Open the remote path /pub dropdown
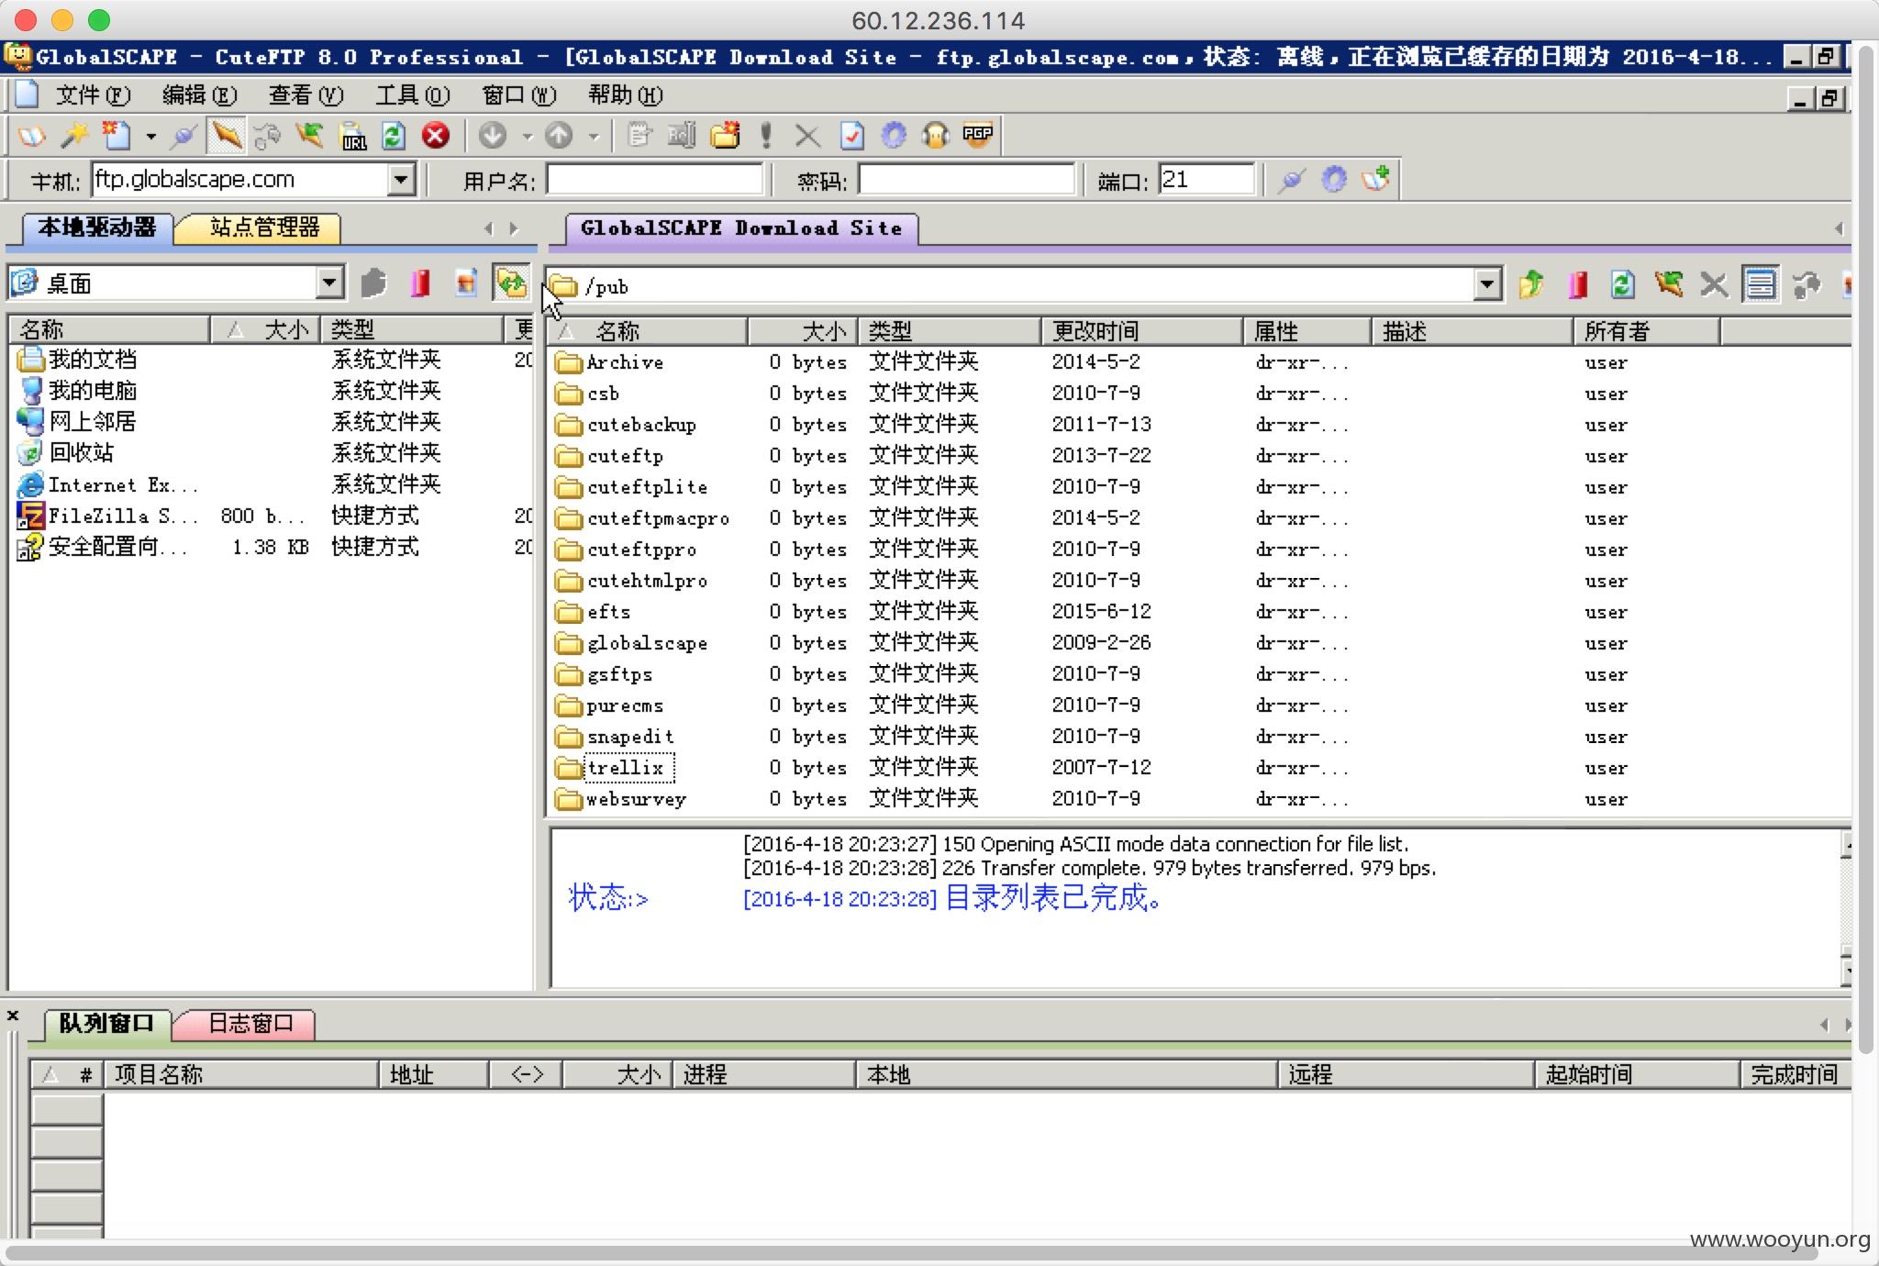 click(1488, 284)
